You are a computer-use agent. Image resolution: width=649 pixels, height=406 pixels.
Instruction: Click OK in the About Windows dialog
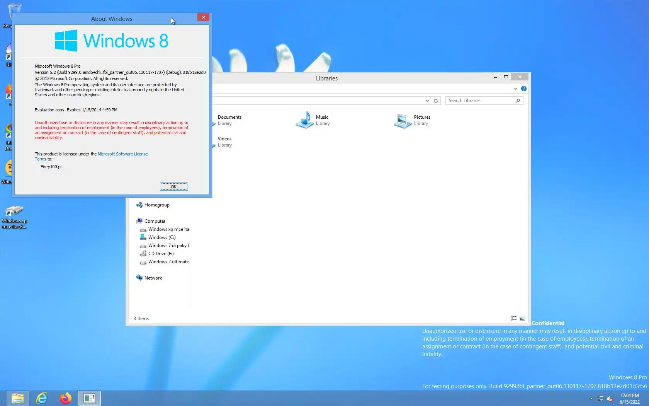point(174,187)
